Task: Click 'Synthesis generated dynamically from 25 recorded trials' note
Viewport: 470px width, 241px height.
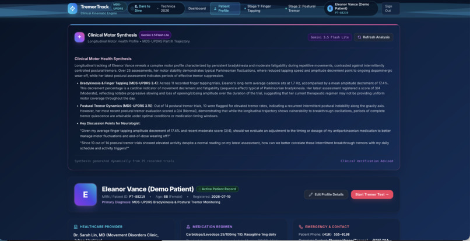Action: [x=124, y=161]
